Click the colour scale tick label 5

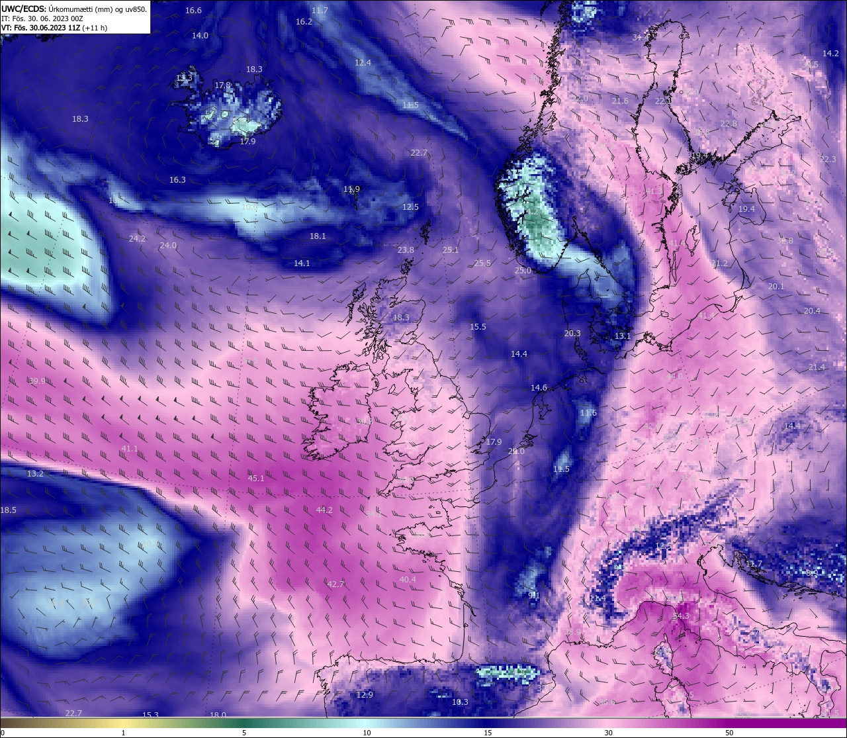pos(244,733)
